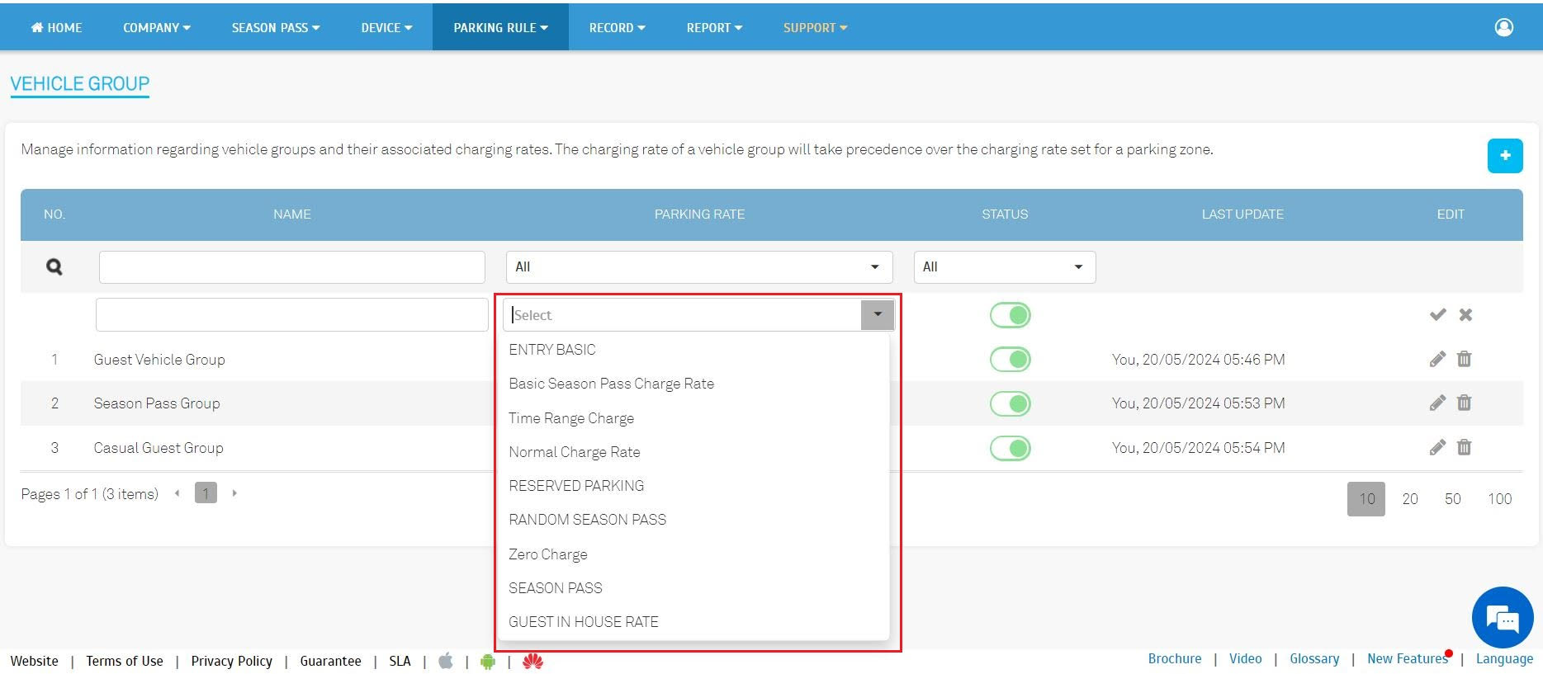Open the REPORT menu
The image size is (1543, 674).
pyautogui.click(x=714, y=27)
